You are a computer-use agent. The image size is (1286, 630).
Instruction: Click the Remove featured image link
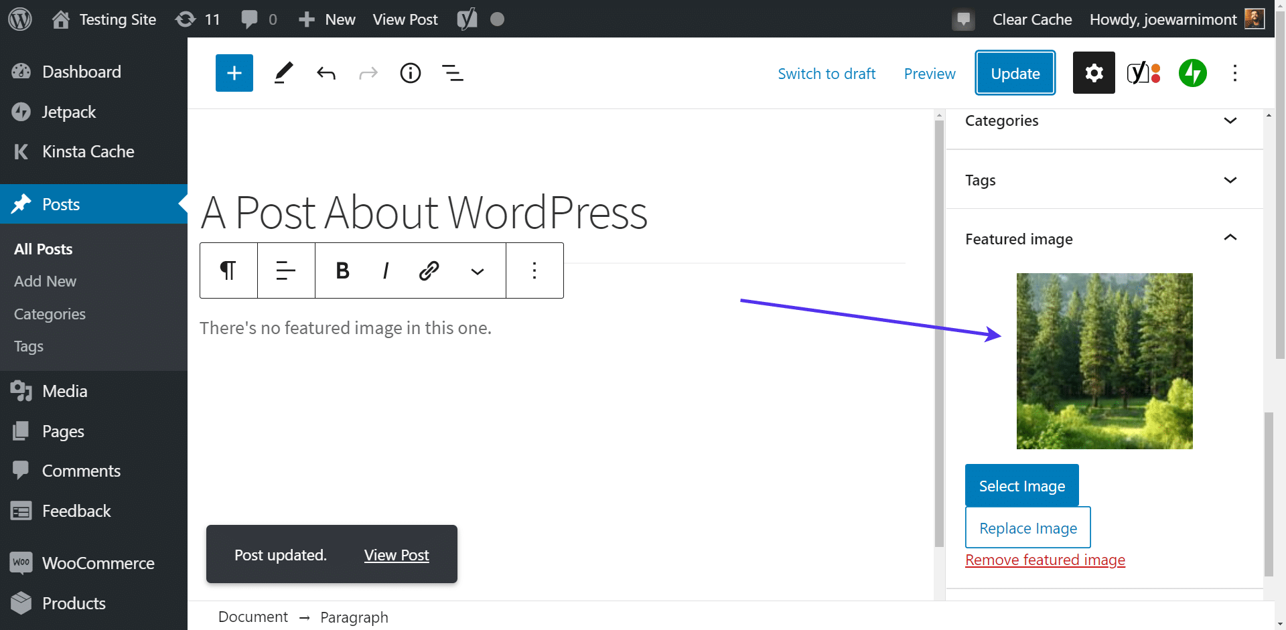click(1045, 560)
